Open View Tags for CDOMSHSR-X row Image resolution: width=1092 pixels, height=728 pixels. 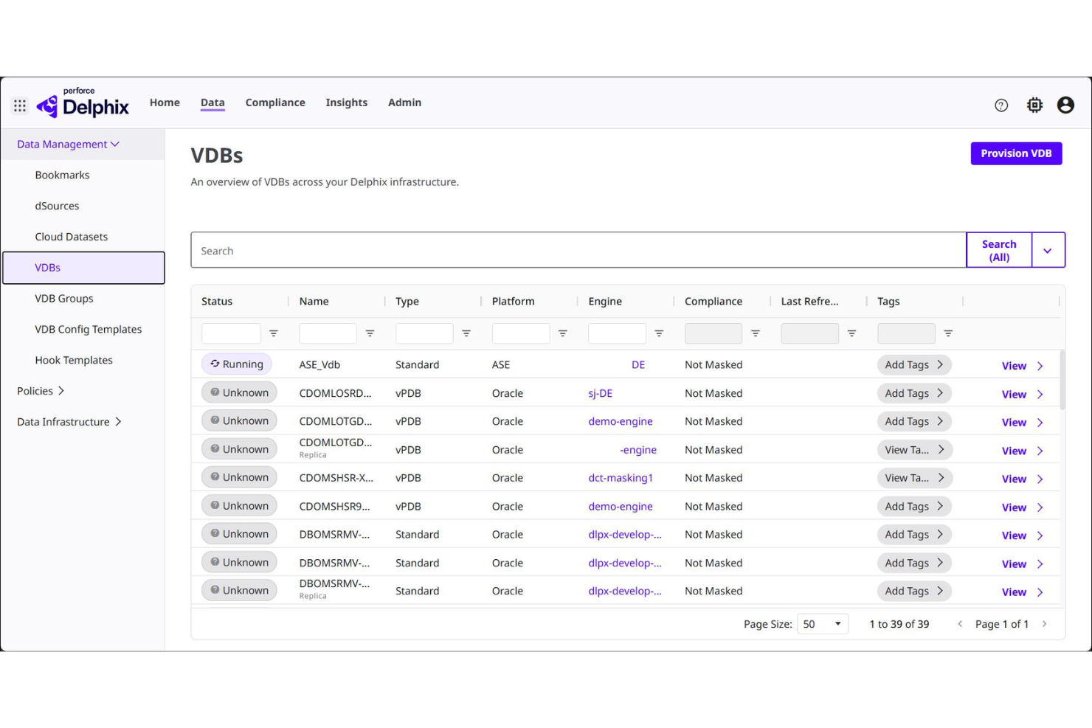pyautogui.click(x=914, y=478)
